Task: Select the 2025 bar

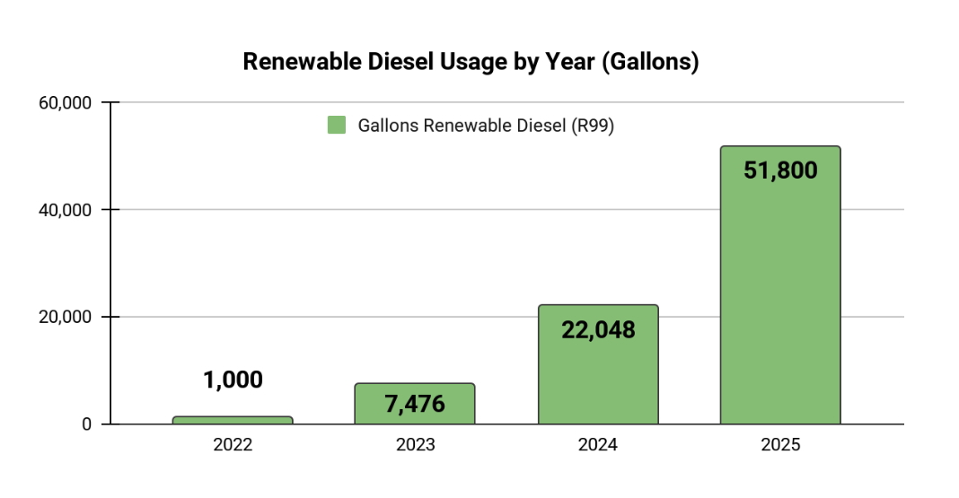Action: pyautogui.click(x=780, y=285)
